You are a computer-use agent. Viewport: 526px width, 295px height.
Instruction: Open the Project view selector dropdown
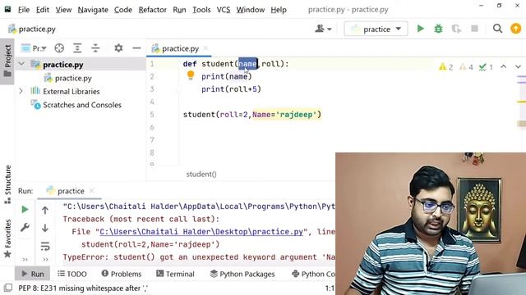pos(34,48)
